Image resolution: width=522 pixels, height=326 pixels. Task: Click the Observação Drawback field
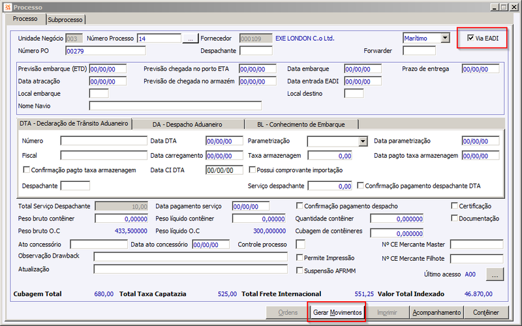tap(191, 256)
